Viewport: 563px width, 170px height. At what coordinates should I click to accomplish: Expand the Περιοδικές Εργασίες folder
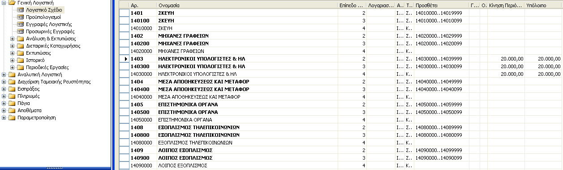point(13,67)
